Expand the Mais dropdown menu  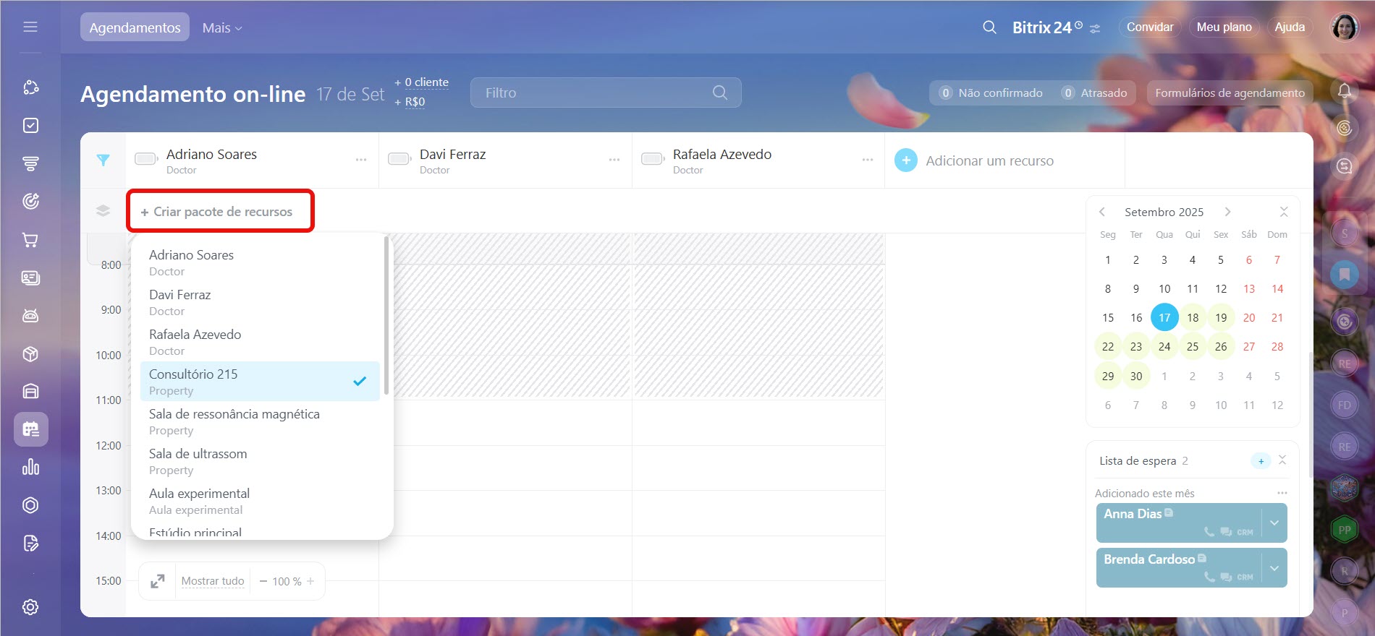(x=222, y=27)
